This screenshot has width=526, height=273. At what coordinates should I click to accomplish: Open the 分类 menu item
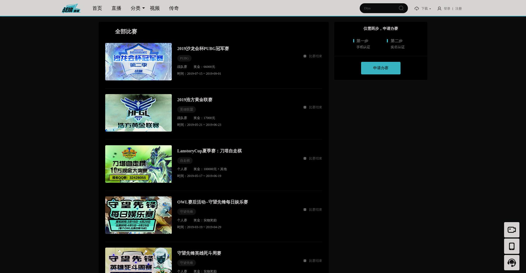136,8
